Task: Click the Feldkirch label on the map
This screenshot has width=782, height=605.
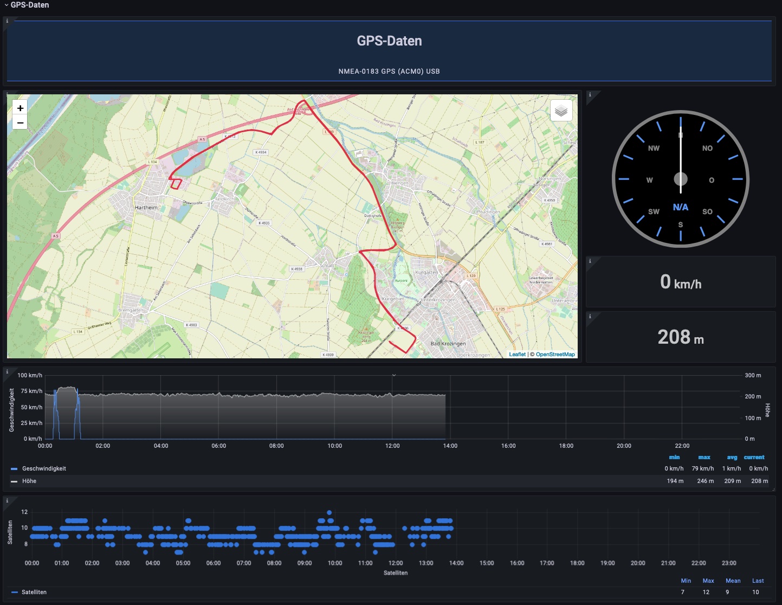Action: click(224, 199)
